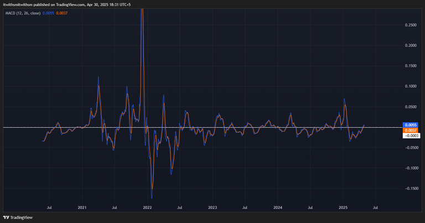Click the orange signal value 0.0037 in legend
This screenshot has height=223, width=425.
point(62,13)
